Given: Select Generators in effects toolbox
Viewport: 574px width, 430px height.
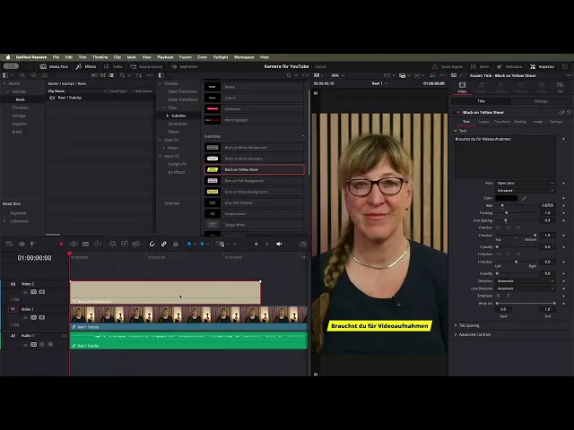Looking at the screenshot, I should tap(178, 124).
